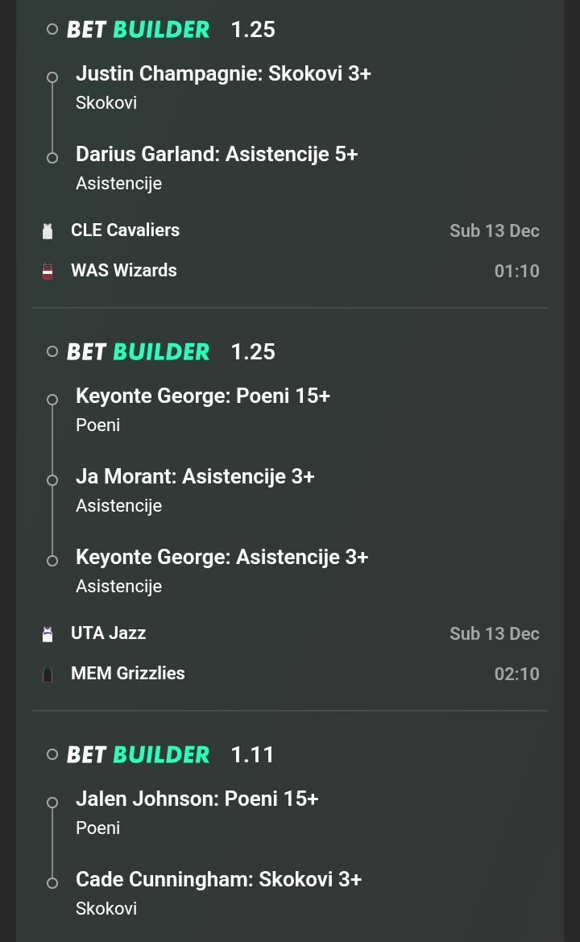This screenshot has height=942, width=580.
Task: Select circle next to first Bet Builder 1.25
Action: (52, 30)
